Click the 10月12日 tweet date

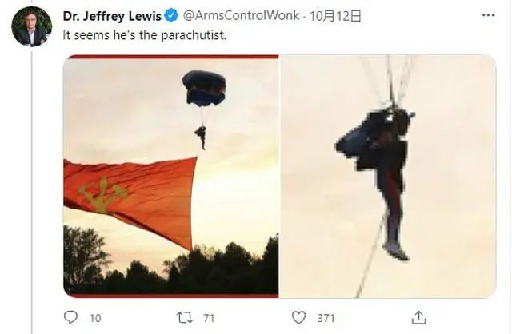tap(335, 16)
